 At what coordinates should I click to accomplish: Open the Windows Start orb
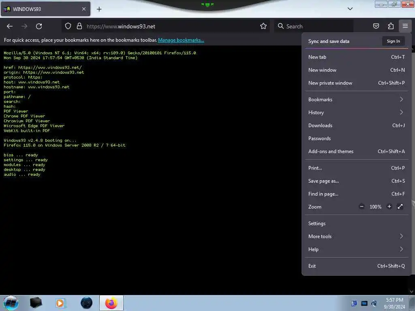click(11, 303)
